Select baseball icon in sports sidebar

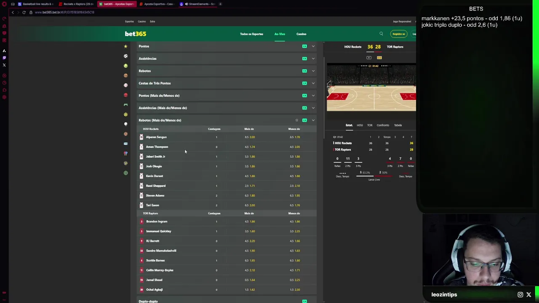[125, 85]
